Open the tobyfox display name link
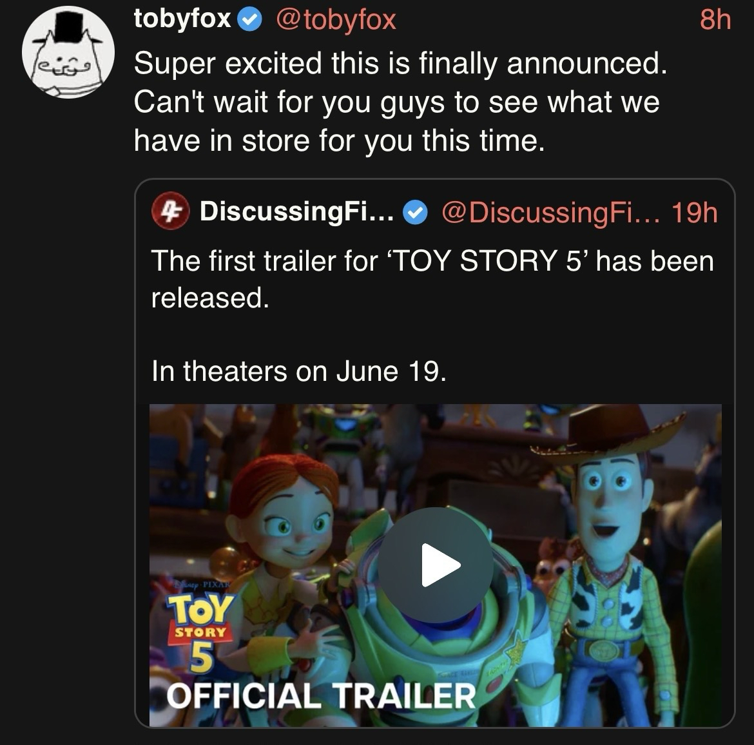Viewport: 754px width, 745px height. tap(182, 19)
